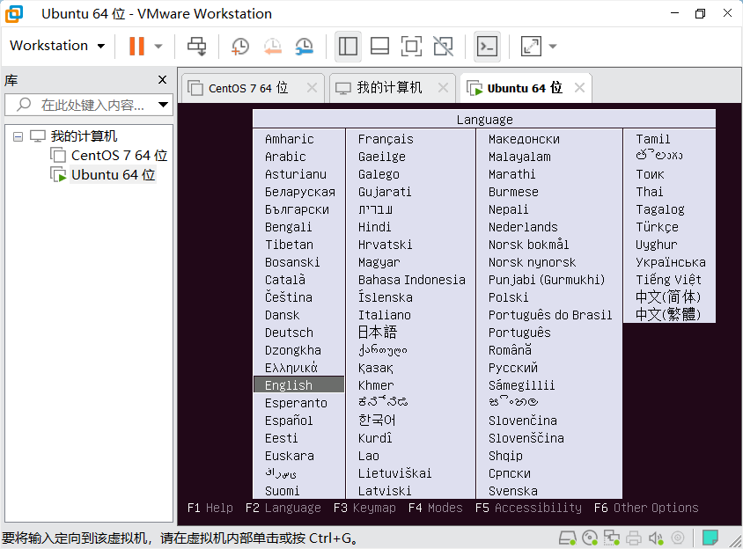
Task: Toggle the console view button
Action: (x=487, y=47)
